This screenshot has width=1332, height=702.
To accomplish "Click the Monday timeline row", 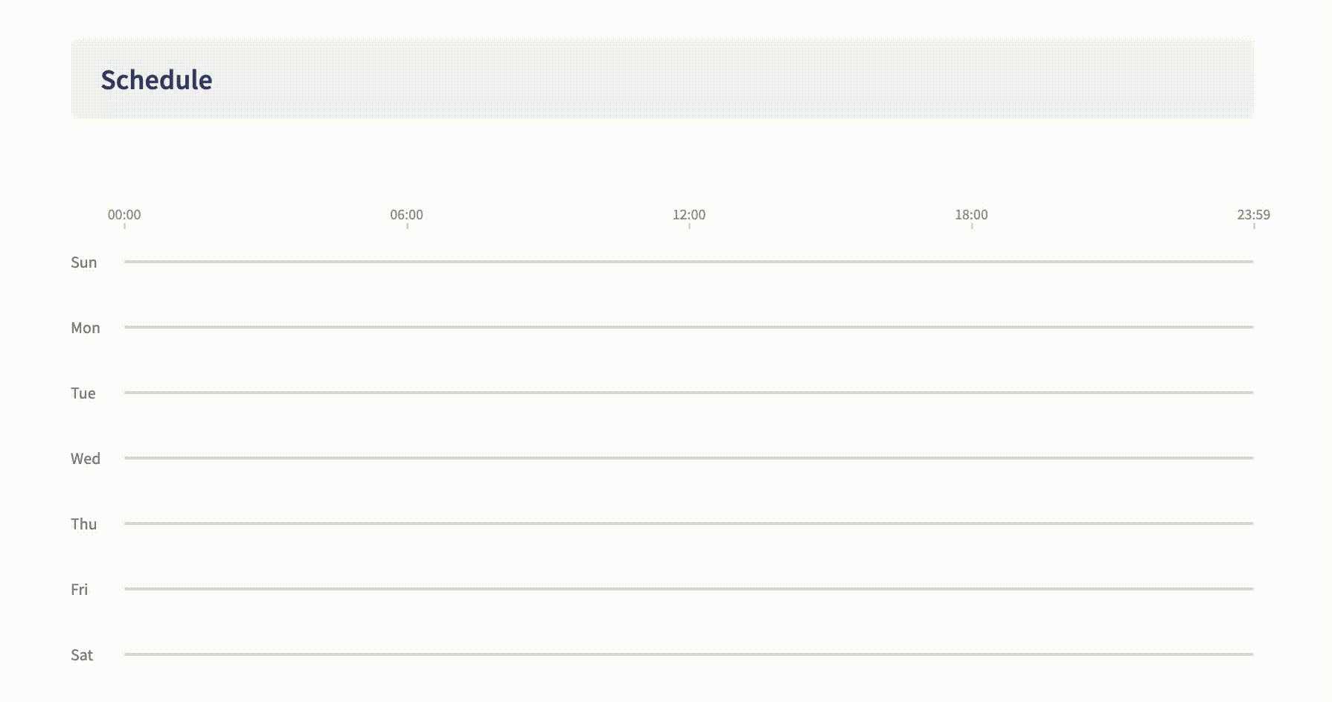I will click(688, 327).
